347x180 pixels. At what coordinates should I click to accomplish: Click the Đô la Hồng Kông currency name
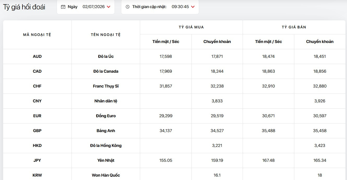[x=106, y=146]
